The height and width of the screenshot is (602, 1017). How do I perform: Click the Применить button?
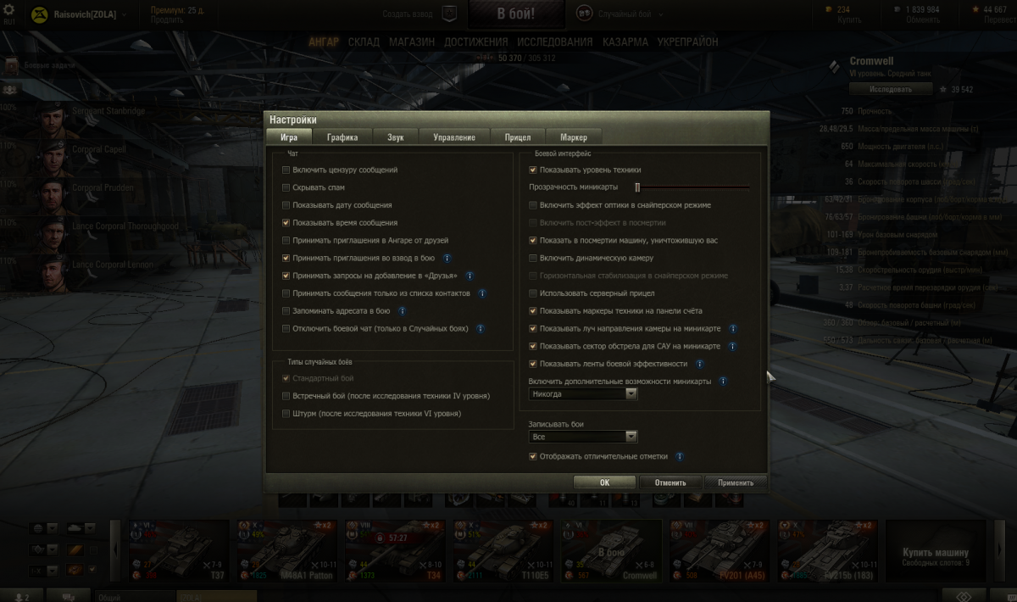736,482
